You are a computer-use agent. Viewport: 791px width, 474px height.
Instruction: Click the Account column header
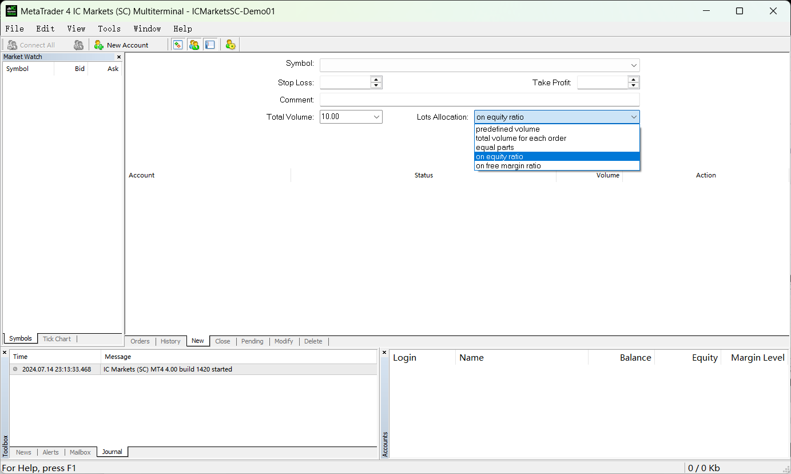coord(208,175)
